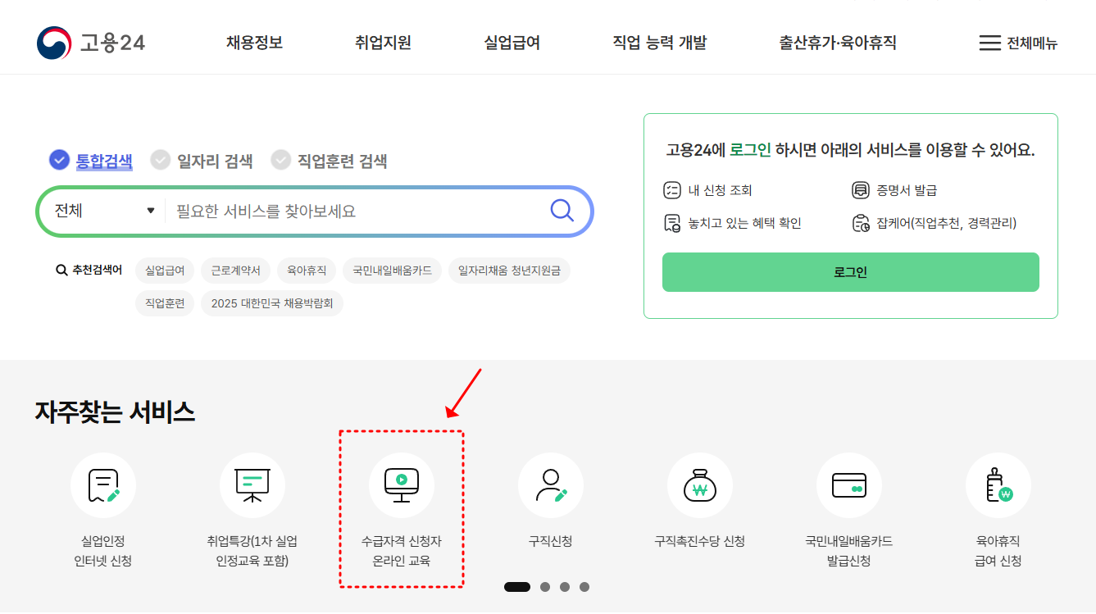Click the 구직신청 person icon
Viewport: 1096px width, 614px height.
coord(550,484)
